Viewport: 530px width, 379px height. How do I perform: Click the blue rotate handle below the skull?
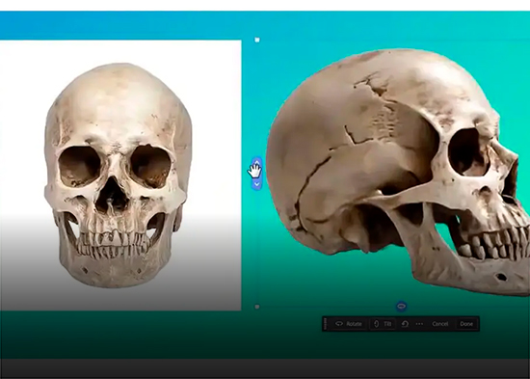click(x=401, y=307)
